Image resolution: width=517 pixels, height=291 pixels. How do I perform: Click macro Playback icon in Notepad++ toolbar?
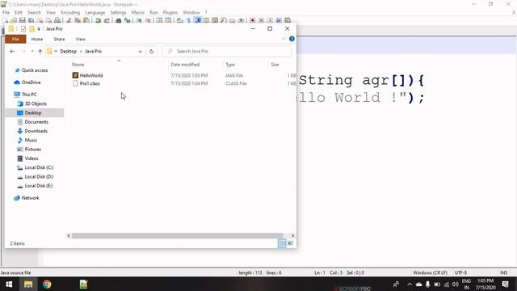pyautogui.click(x=270, y=20)
